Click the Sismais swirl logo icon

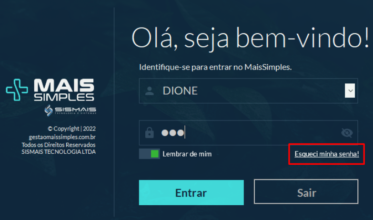(x=49, y=110)
